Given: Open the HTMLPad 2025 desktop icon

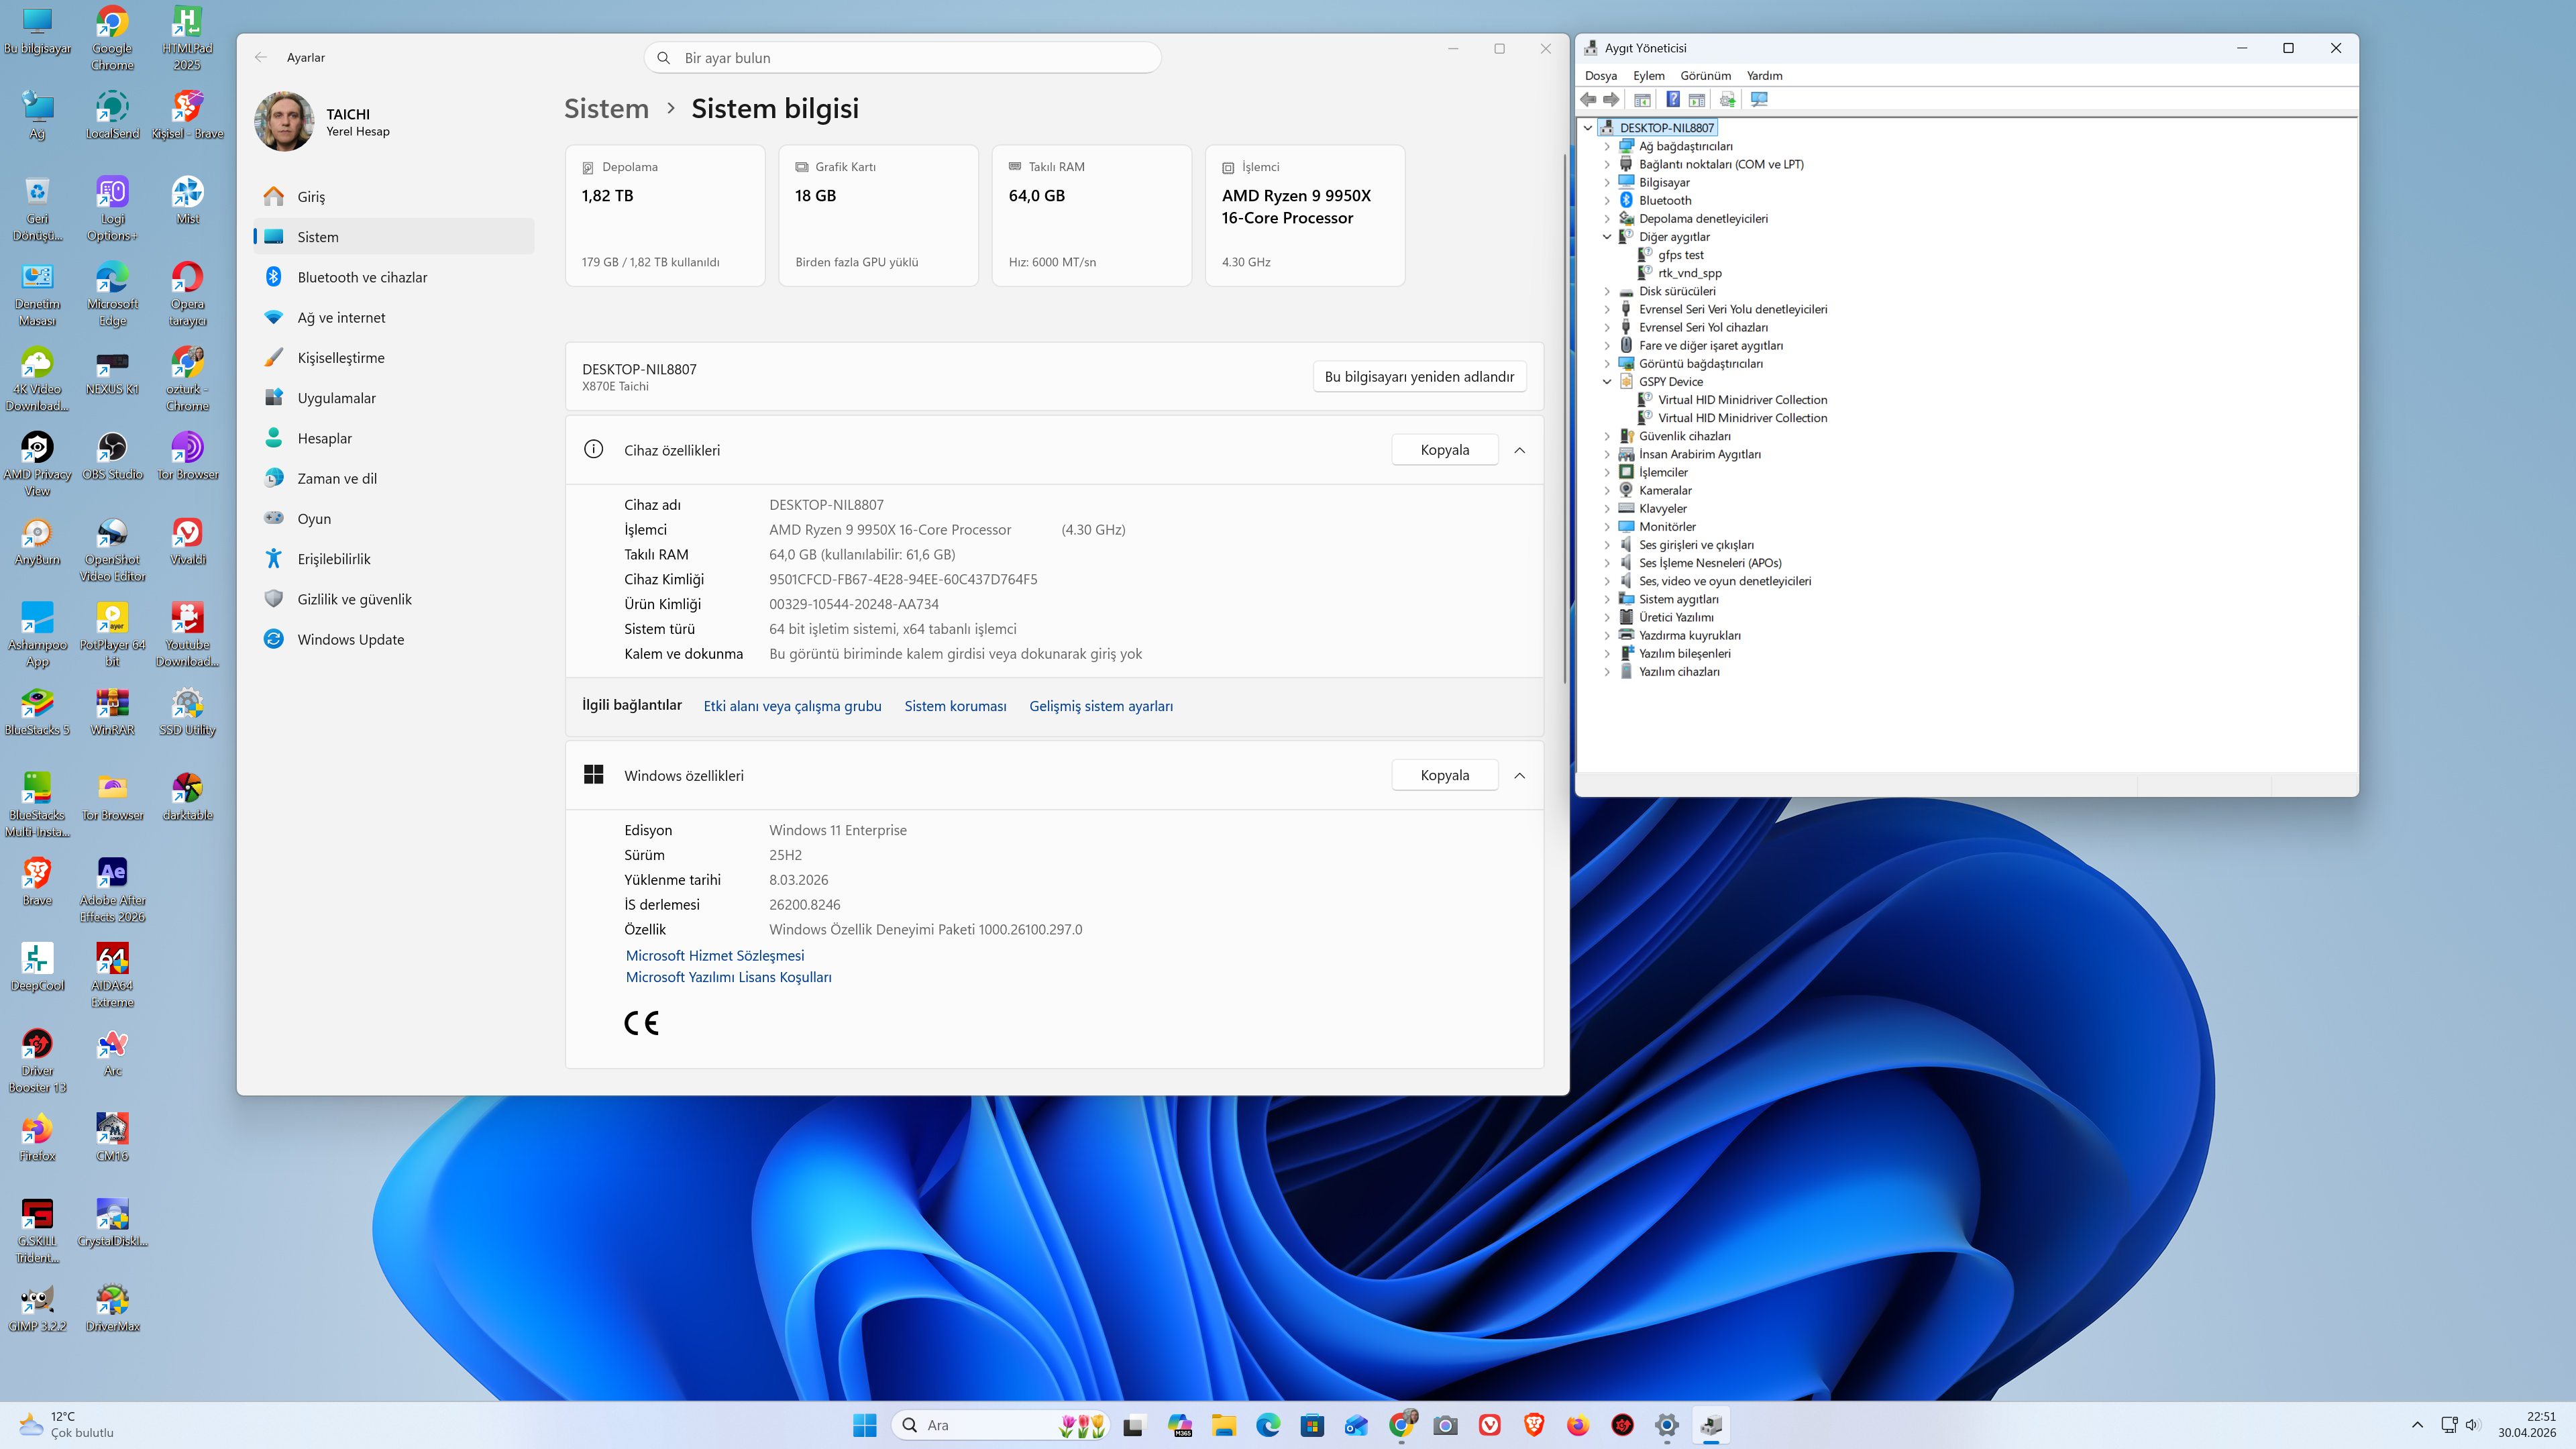Looking at the screenshot, I should click(x=187, y=38).
